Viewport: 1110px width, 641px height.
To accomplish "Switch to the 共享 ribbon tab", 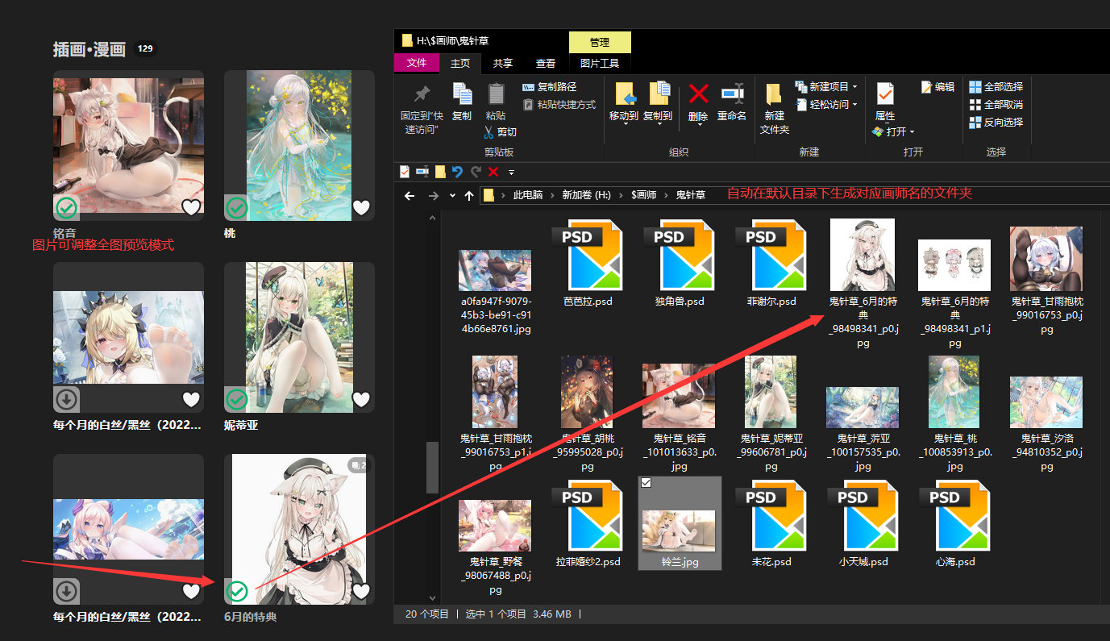I will coord(502,64).
